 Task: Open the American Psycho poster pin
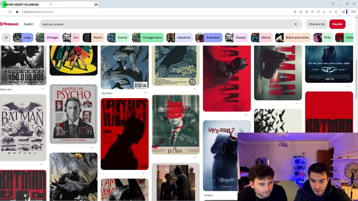(74, 114)
